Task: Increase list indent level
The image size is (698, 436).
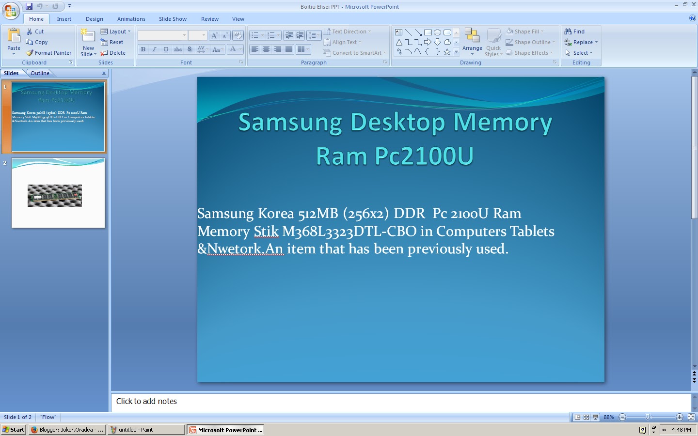Action: (x=300, y=35)
